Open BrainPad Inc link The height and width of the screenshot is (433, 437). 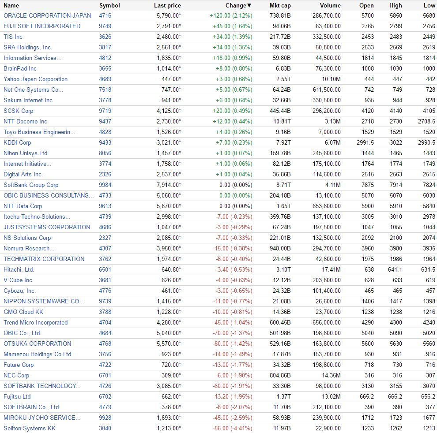click(x=20, y=68)
